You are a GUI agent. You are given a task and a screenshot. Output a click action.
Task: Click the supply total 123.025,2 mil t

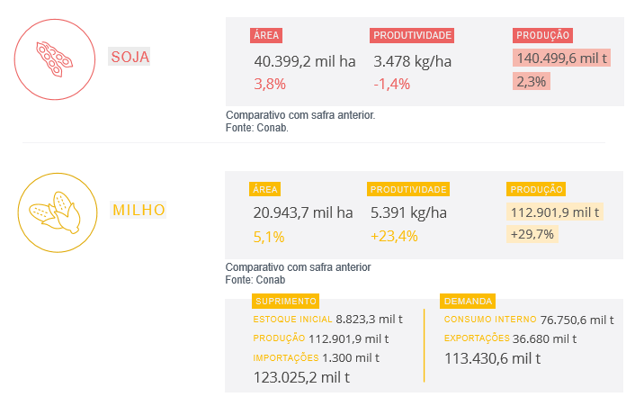click(301, 377)
